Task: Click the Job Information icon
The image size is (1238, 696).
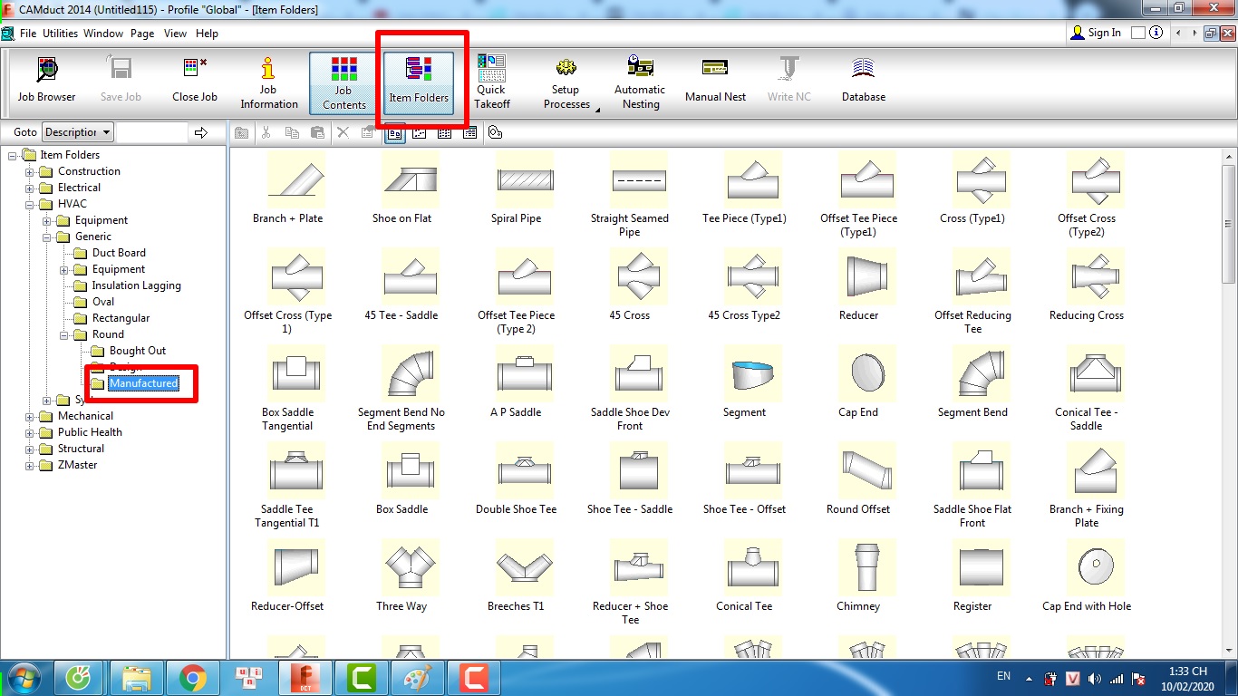Action: [268, 82]
